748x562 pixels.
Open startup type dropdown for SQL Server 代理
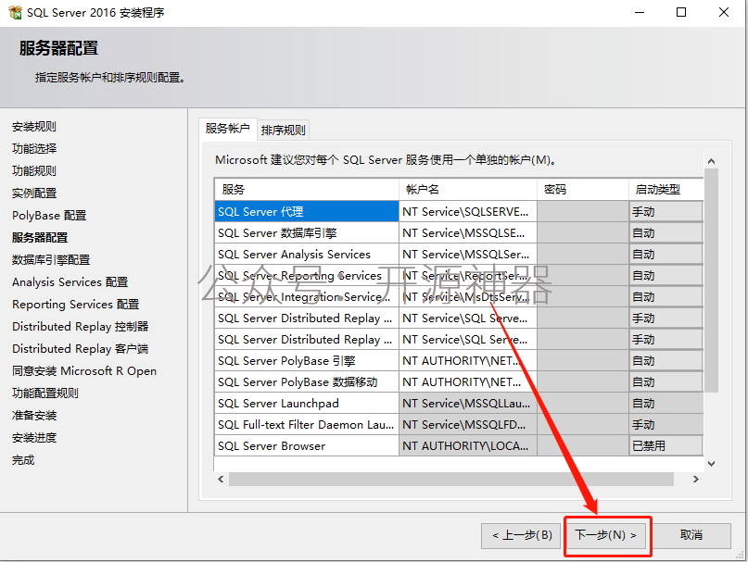(665, 211)
